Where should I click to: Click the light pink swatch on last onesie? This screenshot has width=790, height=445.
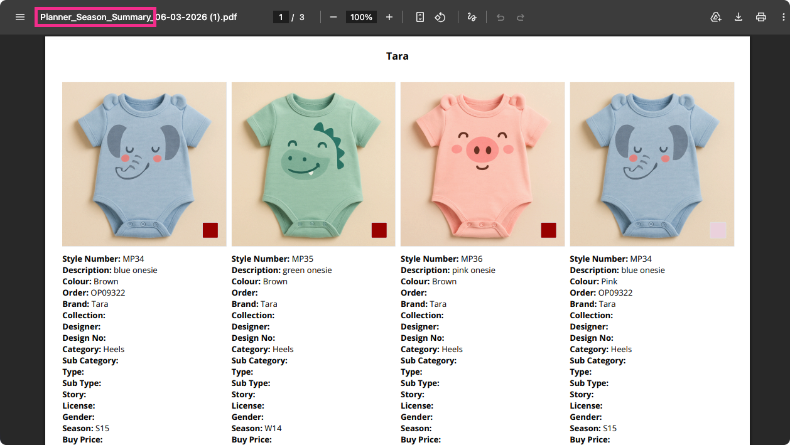[x=717, y=230]
